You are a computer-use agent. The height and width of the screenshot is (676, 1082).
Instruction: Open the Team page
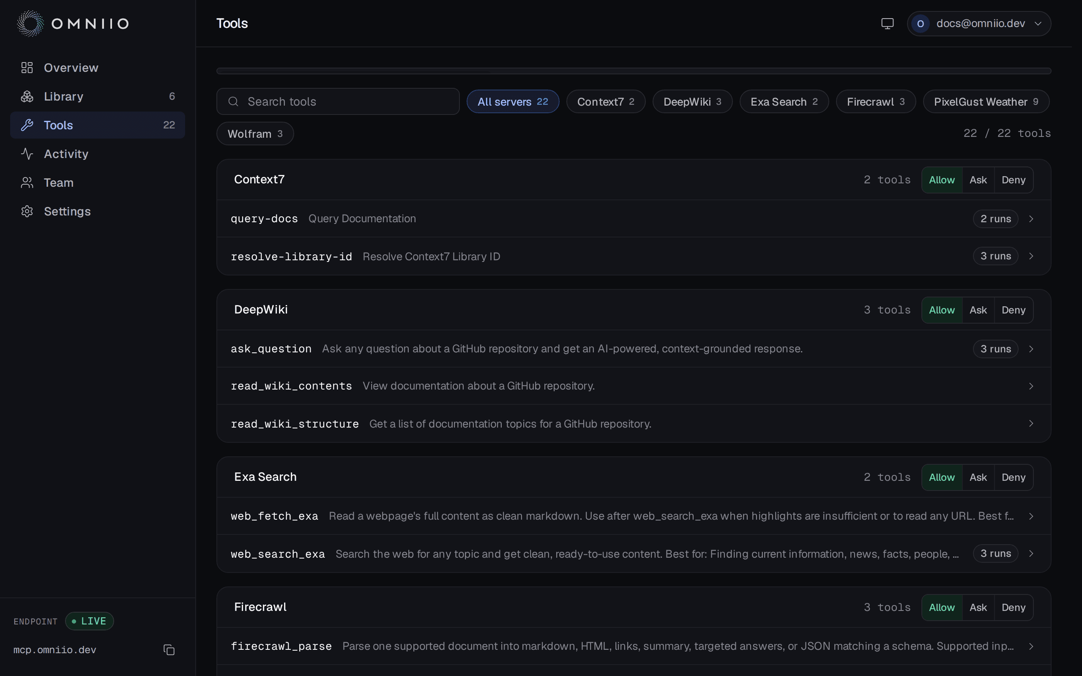pos(98,183)
